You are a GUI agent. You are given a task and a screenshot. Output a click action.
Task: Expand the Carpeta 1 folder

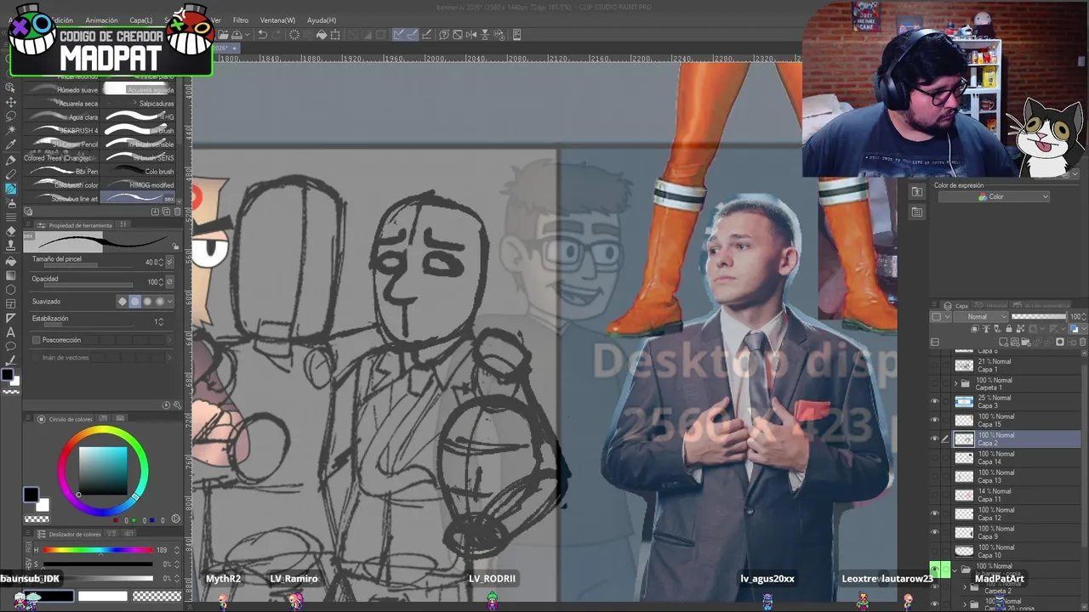[955, 384]
